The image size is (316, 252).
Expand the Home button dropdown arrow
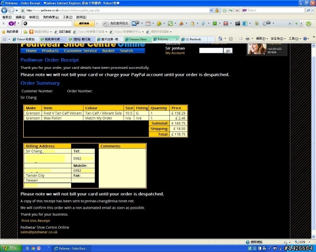pyautogui.click(x=225, y=38)
